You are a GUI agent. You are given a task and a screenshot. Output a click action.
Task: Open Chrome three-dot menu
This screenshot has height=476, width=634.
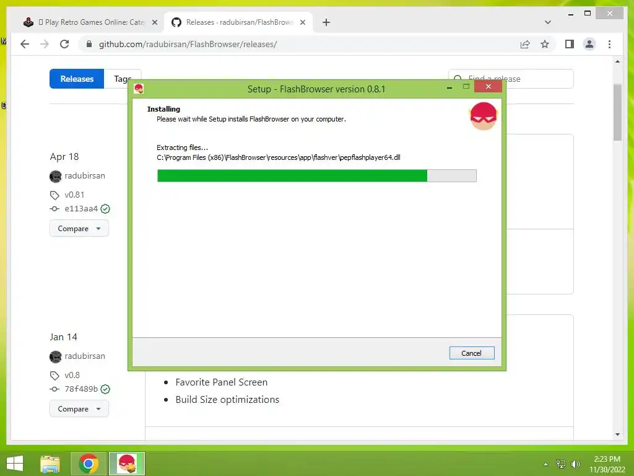pyautogui.click(x=609, y=44)
